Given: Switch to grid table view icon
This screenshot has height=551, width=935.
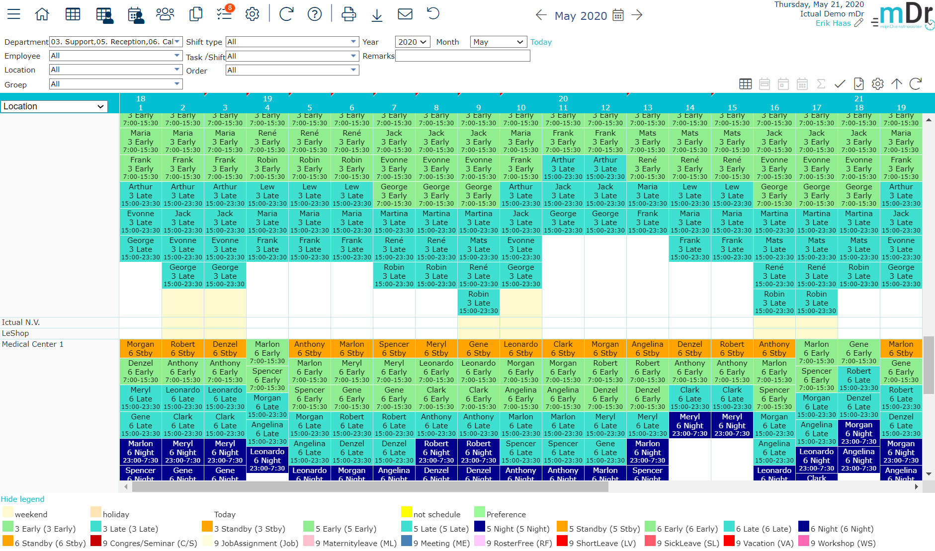Looking at the screenshot, I should 746,84.
